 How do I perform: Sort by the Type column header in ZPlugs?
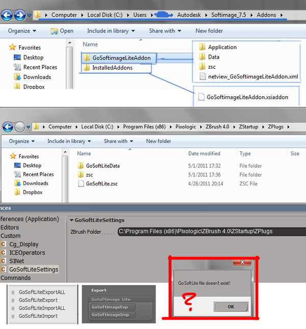(x=245, y=154)
